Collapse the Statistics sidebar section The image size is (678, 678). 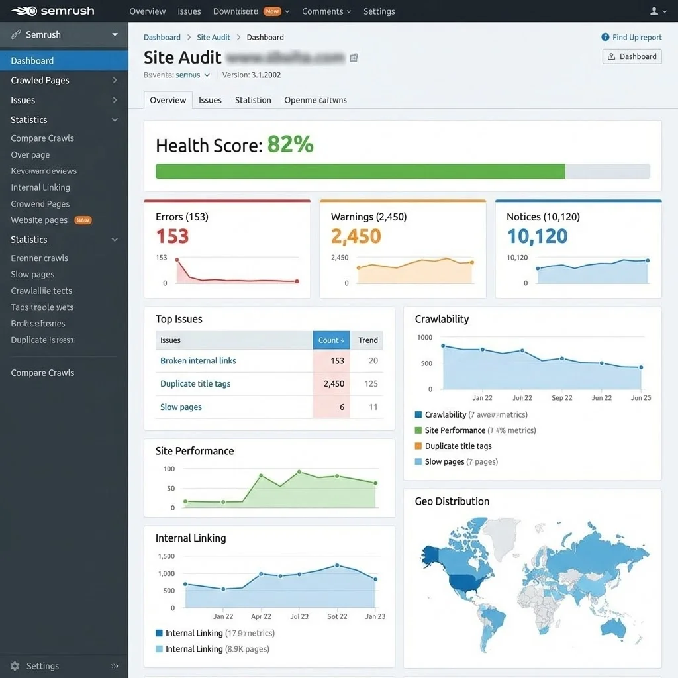(x=114, y=120)
